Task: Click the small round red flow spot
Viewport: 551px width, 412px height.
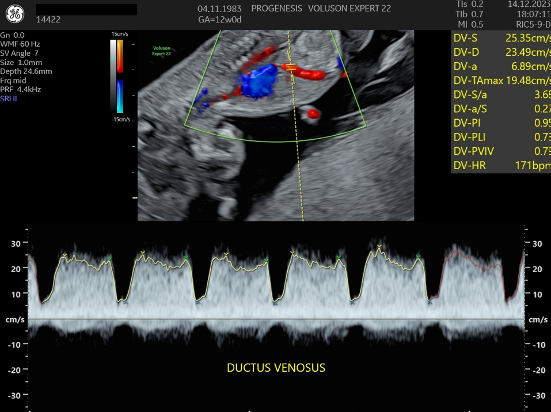Action: (x=313, y=114)
